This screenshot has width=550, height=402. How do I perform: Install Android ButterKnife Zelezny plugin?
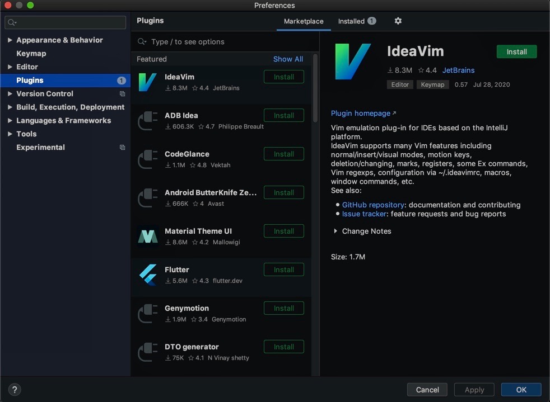pyautogui.click(x=284, y=192)
